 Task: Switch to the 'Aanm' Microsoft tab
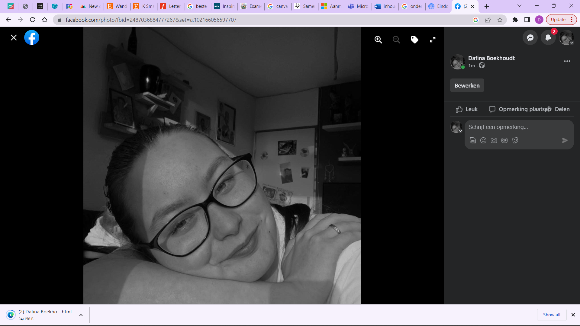[332, 6]
